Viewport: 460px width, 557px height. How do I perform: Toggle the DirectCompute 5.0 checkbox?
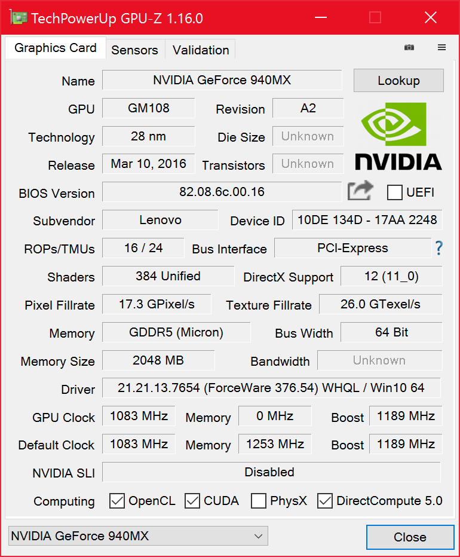[324, 501]
